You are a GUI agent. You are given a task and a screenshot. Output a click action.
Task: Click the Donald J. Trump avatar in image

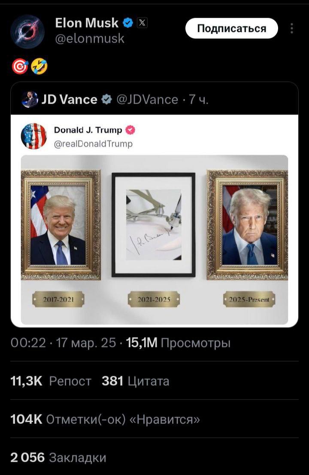click(x=33, y=136)
